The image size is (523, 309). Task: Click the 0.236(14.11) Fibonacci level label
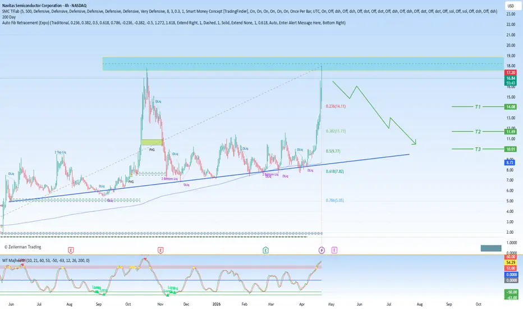pos(336,106)
